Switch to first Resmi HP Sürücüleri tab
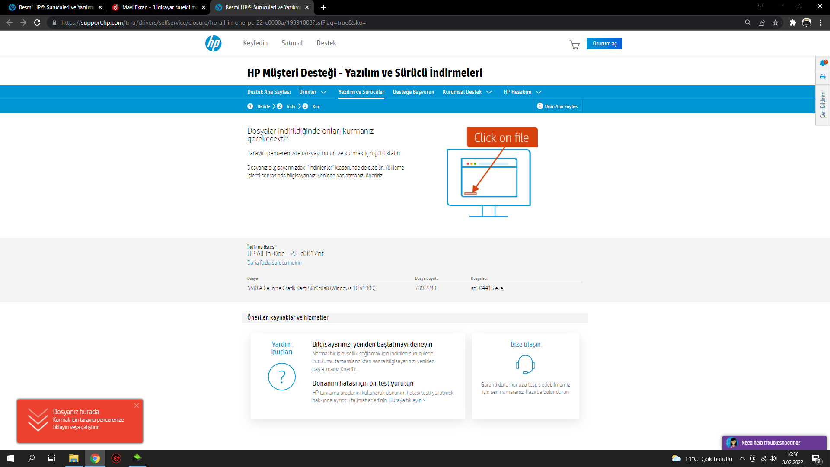 pos(55,7)
